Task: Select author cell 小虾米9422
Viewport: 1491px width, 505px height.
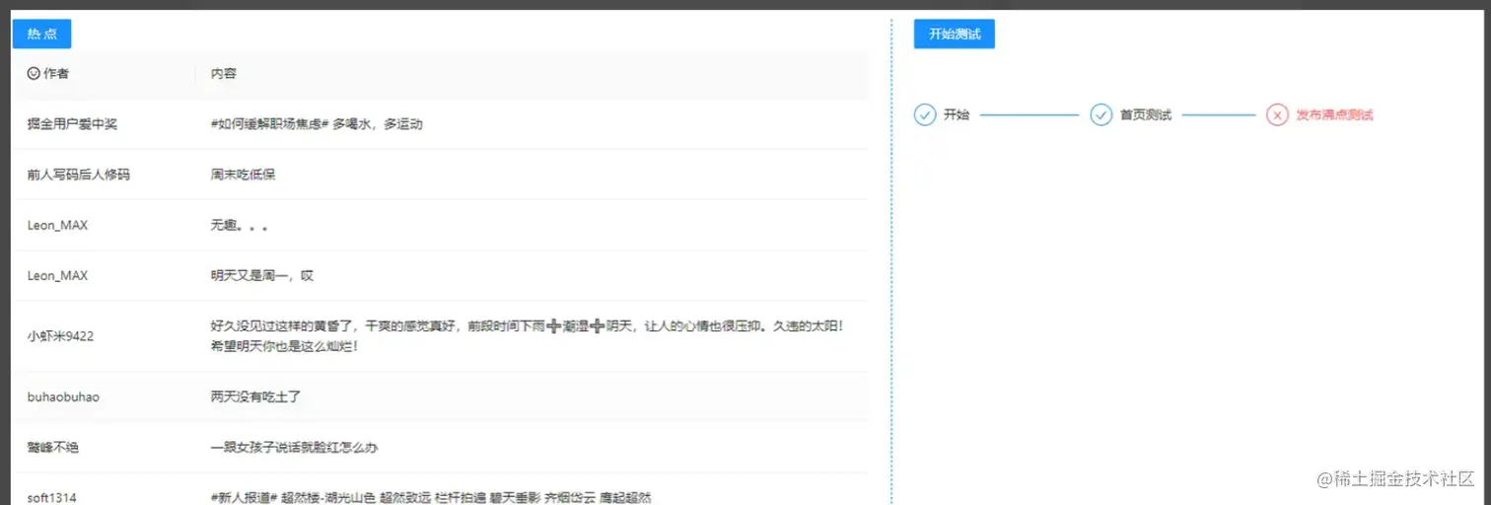Action: click(60, 336)
